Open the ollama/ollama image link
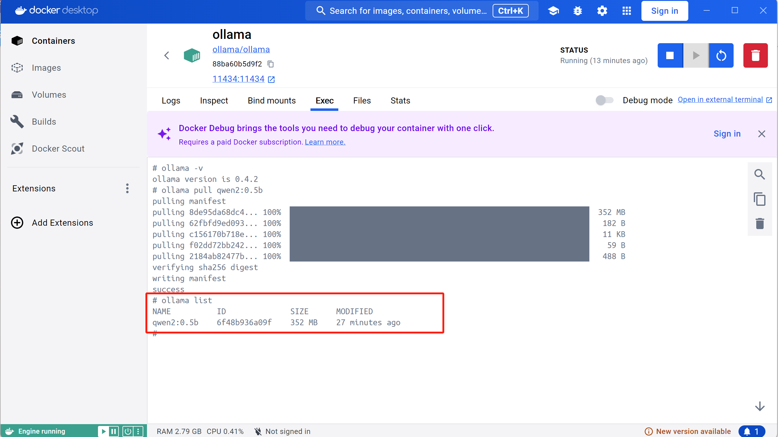This screenshot has height=437, width=778. pyautogui.click(x=241, y=49)
